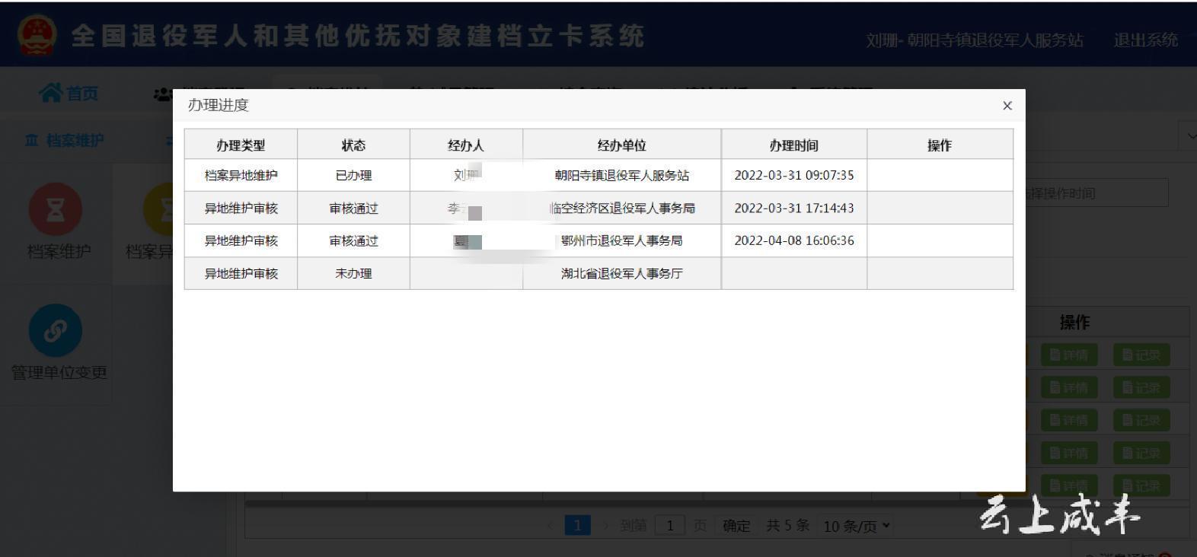Image resolution: width=1197 pixels, height=557 pixels.
Task: Go to the next page arrow in pagination
Action: [x=606, y=526]
